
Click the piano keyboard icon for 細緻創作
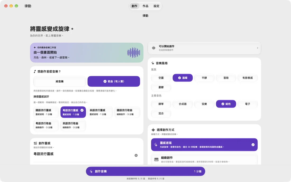pyautogui.click(x=156, y=159)
